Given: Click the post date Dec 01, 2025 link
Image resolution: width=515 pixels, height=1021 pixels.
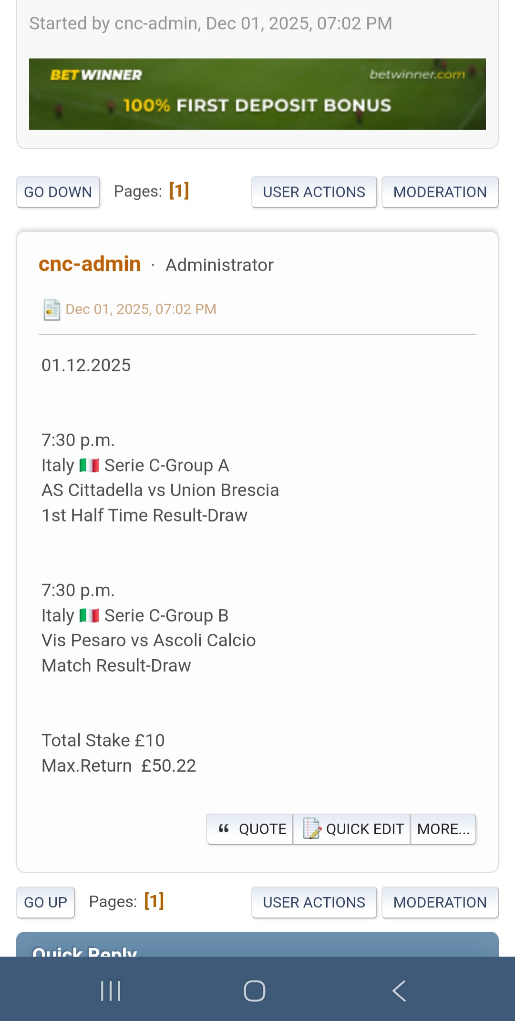Looking at the screenshot, I should click(x=141, y=309).
